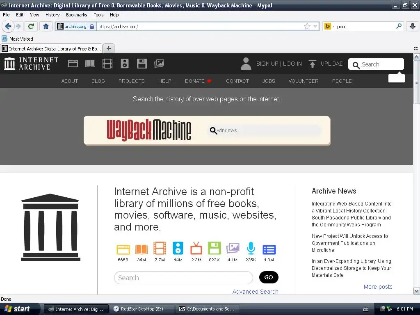Image resolution: width=420 pixels, height=315 pixels.
Task: Open the search engine selector dropdown
Action: pos(329,26)
